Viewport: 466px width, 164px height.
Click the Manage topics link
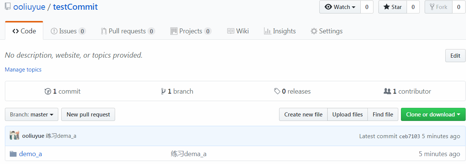tap(23, 70)
